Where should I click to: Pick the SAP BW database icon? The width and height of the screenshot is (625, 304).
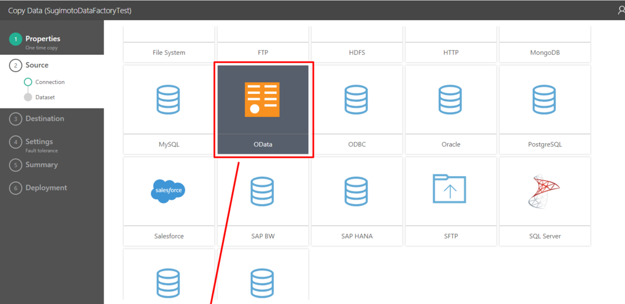click(262, 191)
